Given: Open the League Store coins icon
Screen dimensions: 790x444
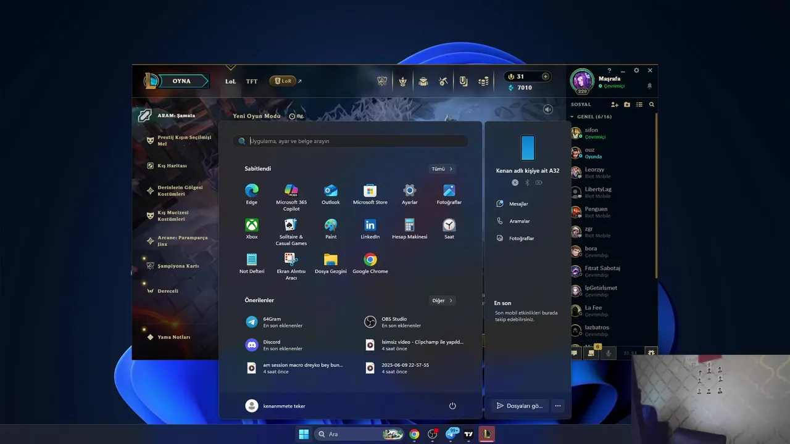Looking at the screenshot, I should [484, 81].
